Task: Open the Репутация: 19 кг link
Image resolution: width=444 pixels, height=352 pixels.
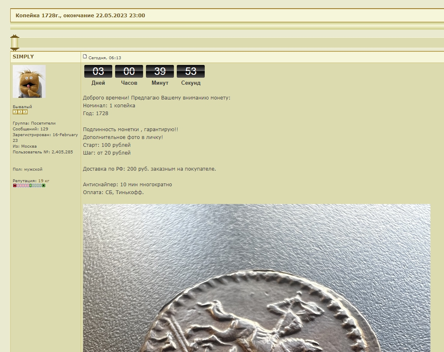Action: tap(31, 181)
